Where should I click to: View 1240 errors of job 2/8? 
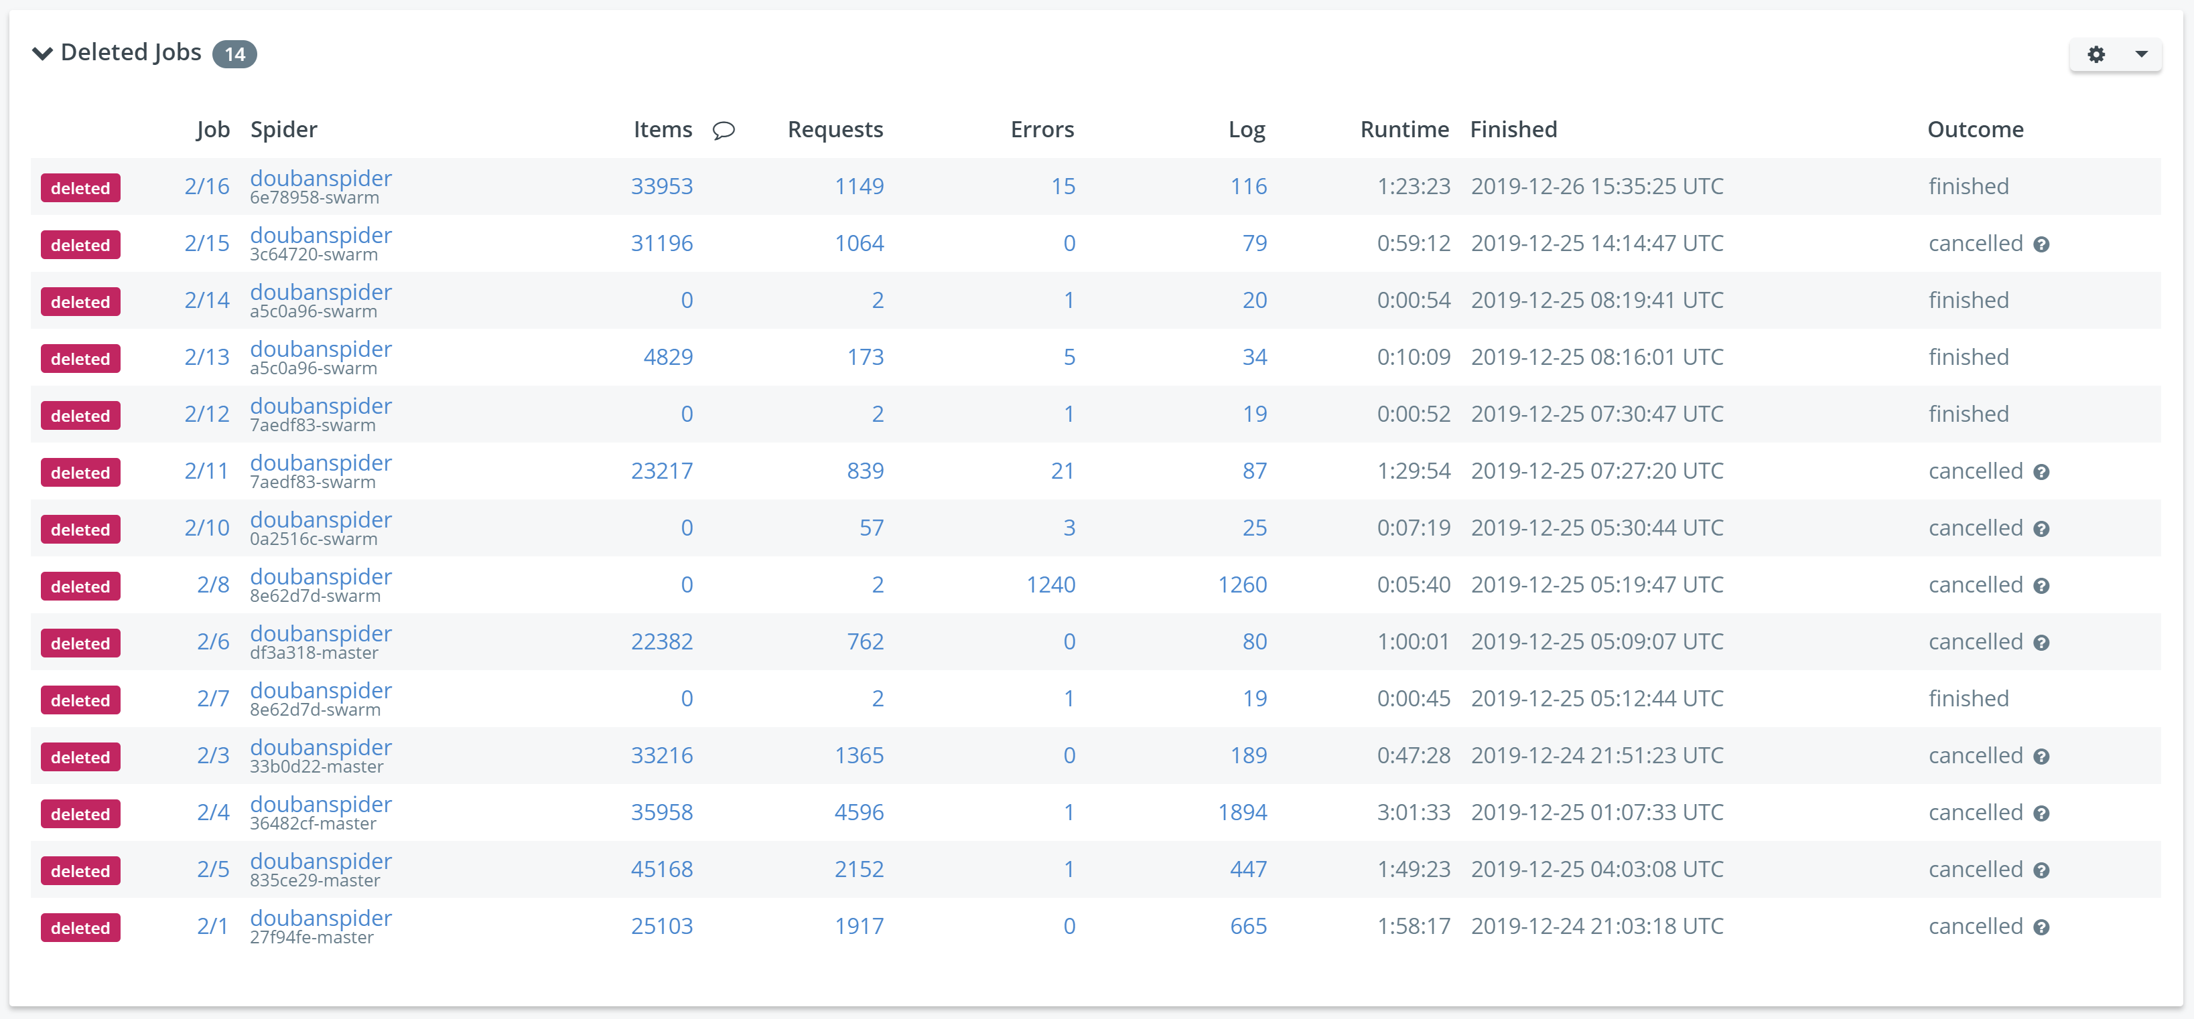coord(1051,585)
